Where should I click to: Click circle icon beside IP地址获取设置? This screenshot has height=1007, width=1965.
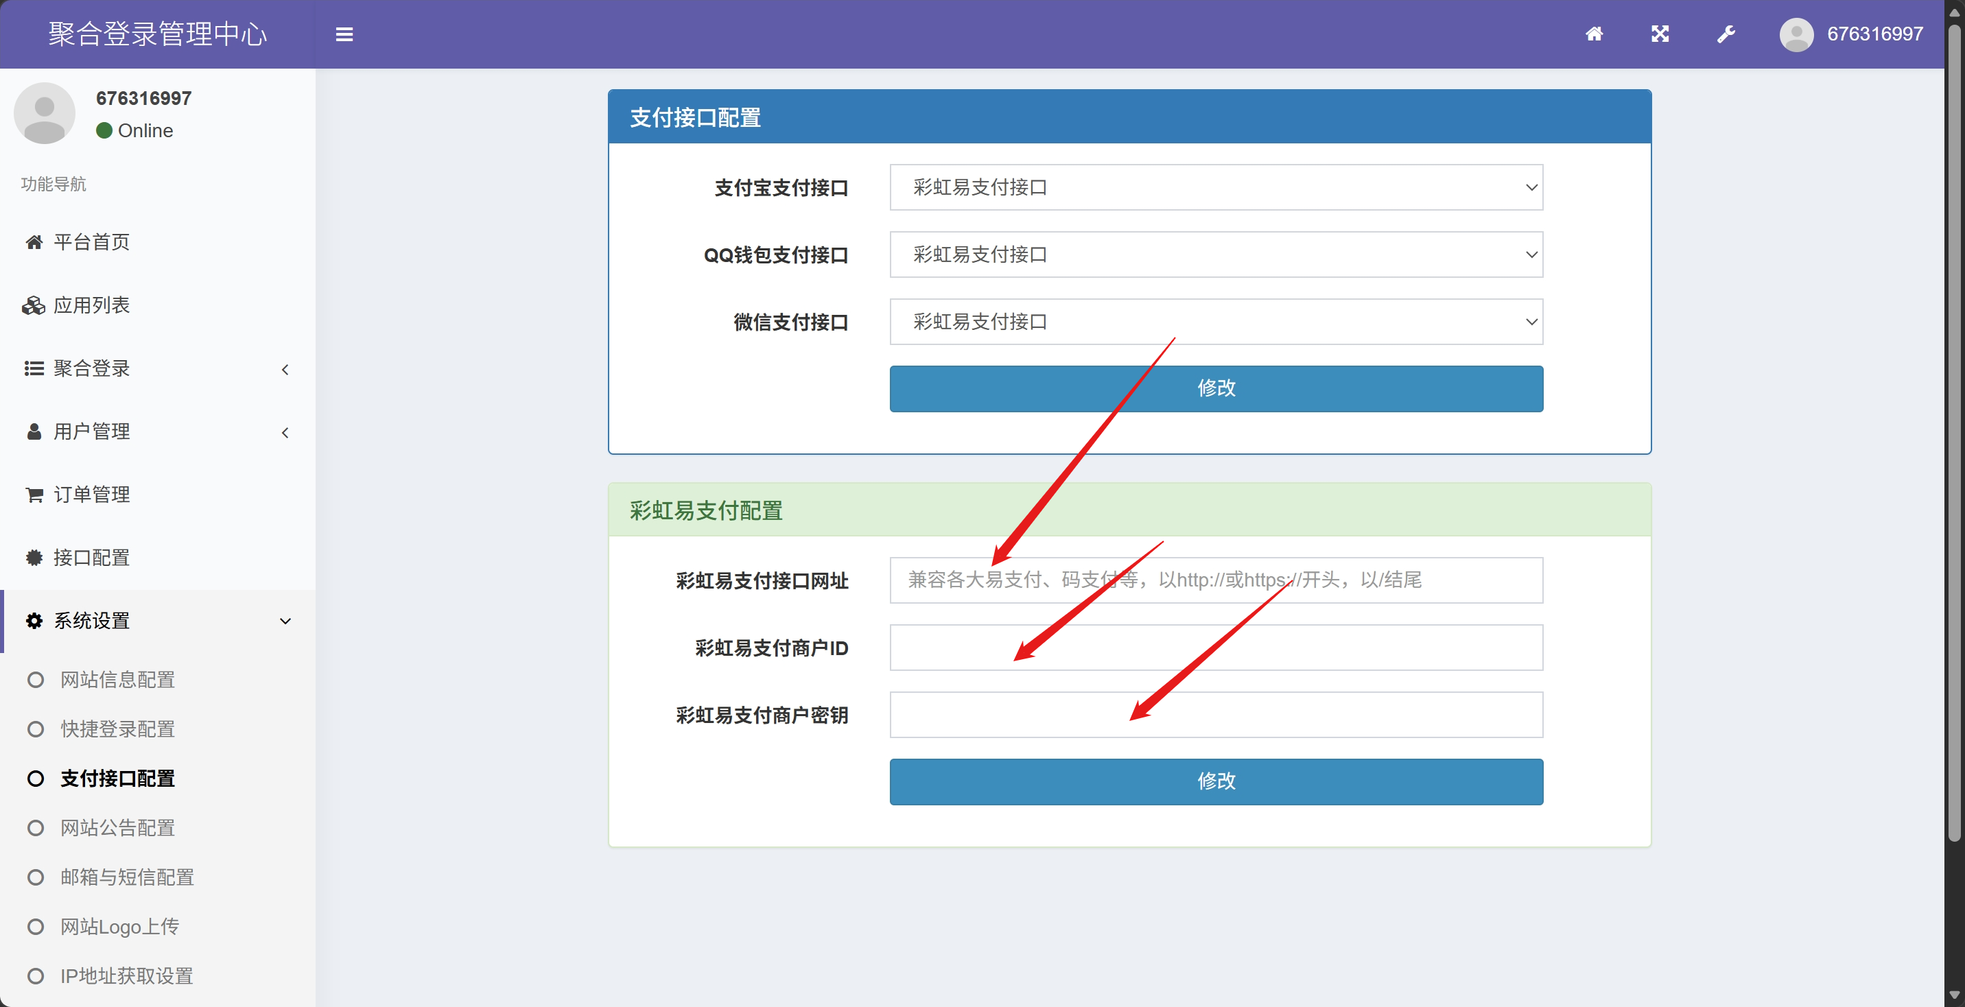tap(36, 977)
